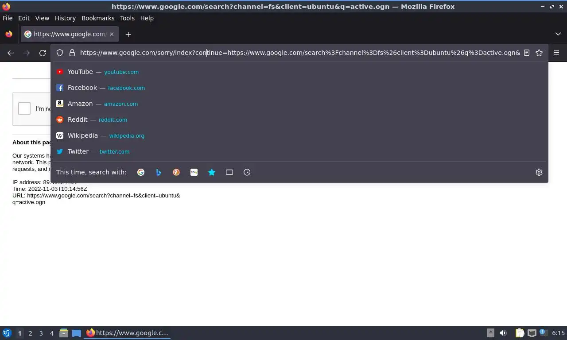Search in bookmarks star icon
This screenshot has height=340, width=567.
[212, 172]
